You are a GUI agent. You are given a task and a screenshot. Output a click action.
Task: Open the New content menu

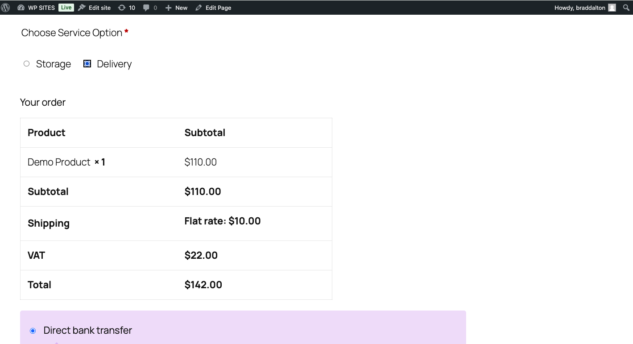coord(181,8)
